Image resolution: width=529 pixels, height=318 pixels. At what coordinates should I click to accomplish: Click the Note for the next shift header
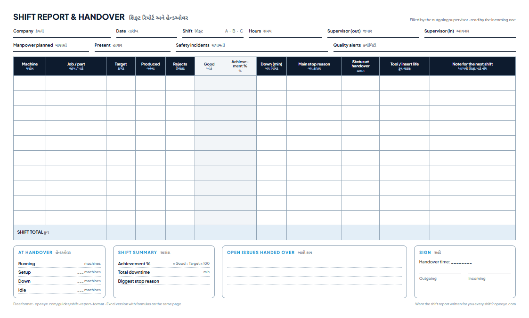[x=472, y=66]
